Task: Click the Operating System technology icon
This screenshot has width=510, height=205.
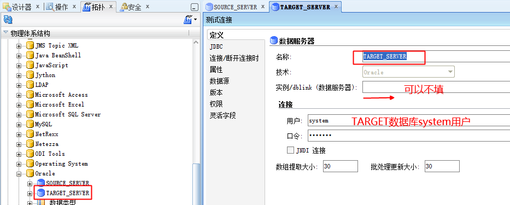Action: click(30, 163)
